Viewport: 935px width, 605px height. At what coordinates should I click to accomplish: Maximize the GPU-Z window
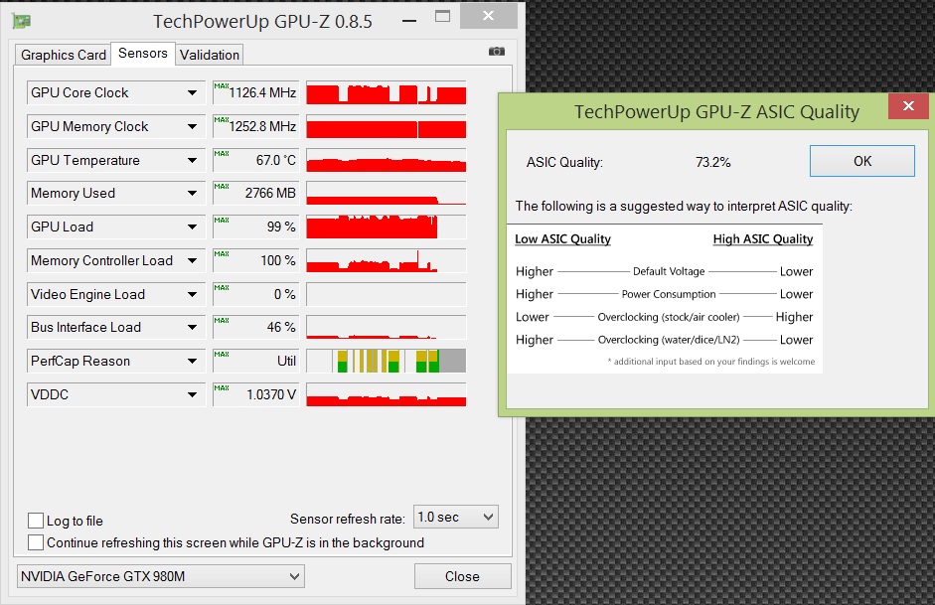(442, 17)
